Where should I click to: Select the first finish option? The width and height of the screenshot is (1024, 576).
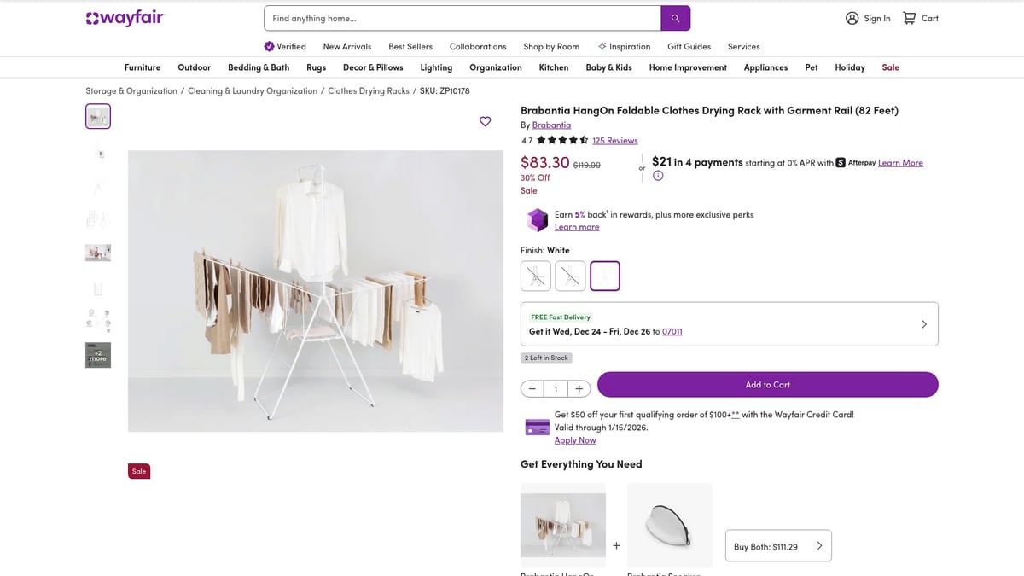pos(535,275)
